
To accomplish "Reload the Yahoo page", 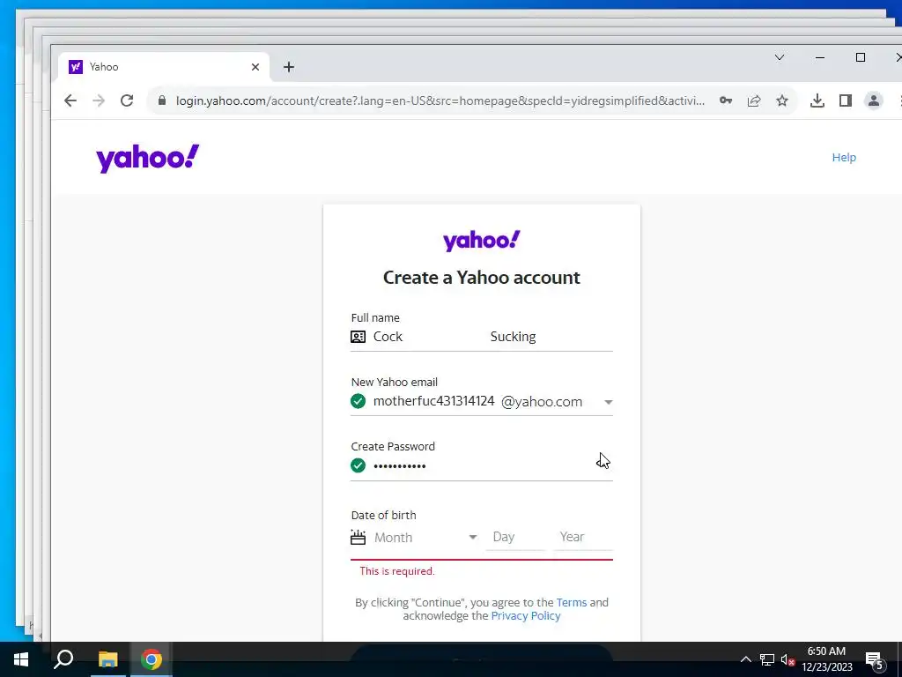I will pyautogui.click(x=127, y=100).
